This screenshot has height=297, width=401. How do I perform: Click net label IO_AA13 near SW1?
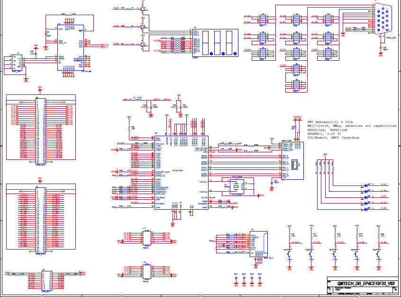[295, 242]
